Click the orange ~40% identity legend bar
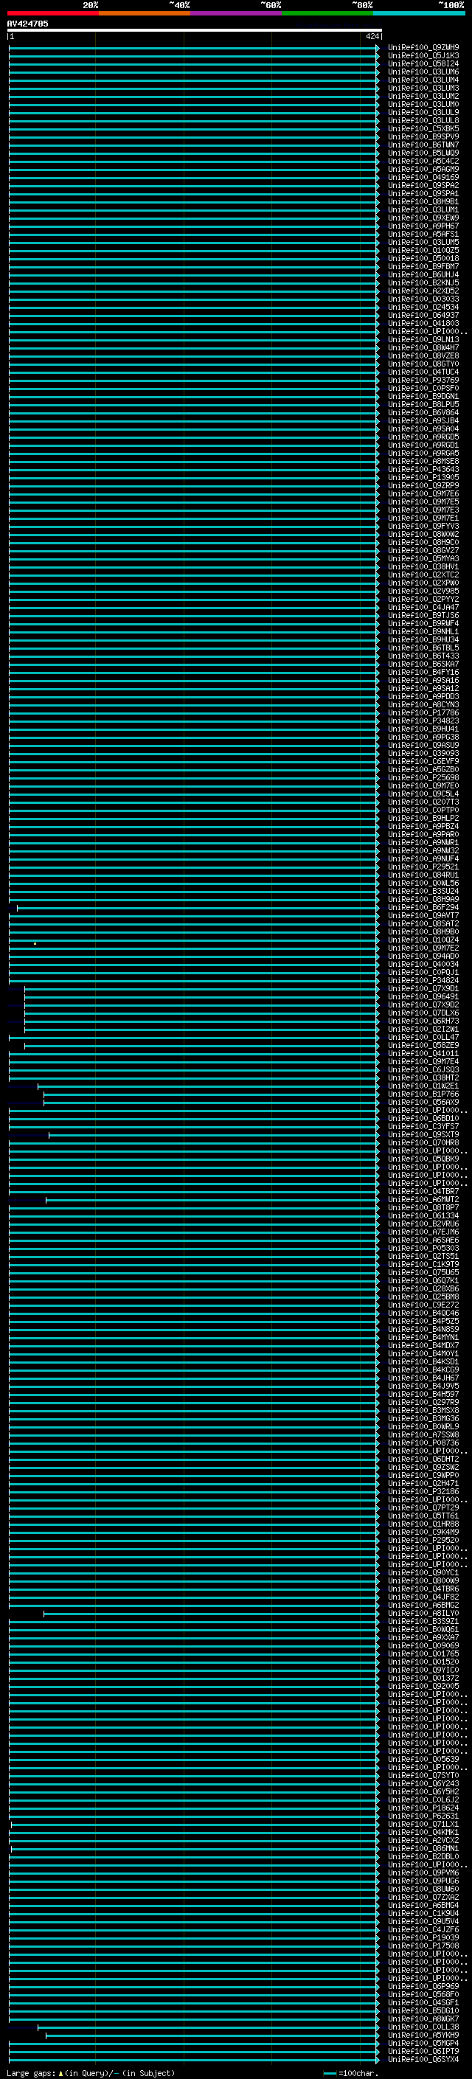The width and height of the screenshot is (472, 2079). (145, 13)
